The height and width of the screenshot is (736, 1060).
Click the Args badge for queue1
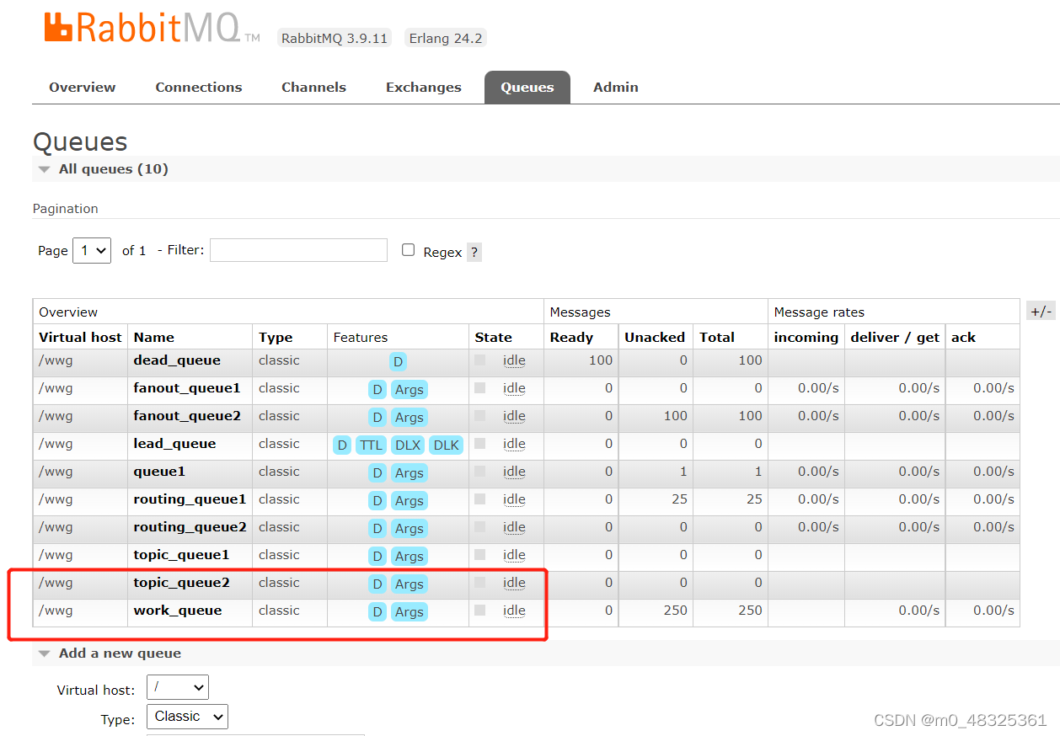click(x=410, y=473)
